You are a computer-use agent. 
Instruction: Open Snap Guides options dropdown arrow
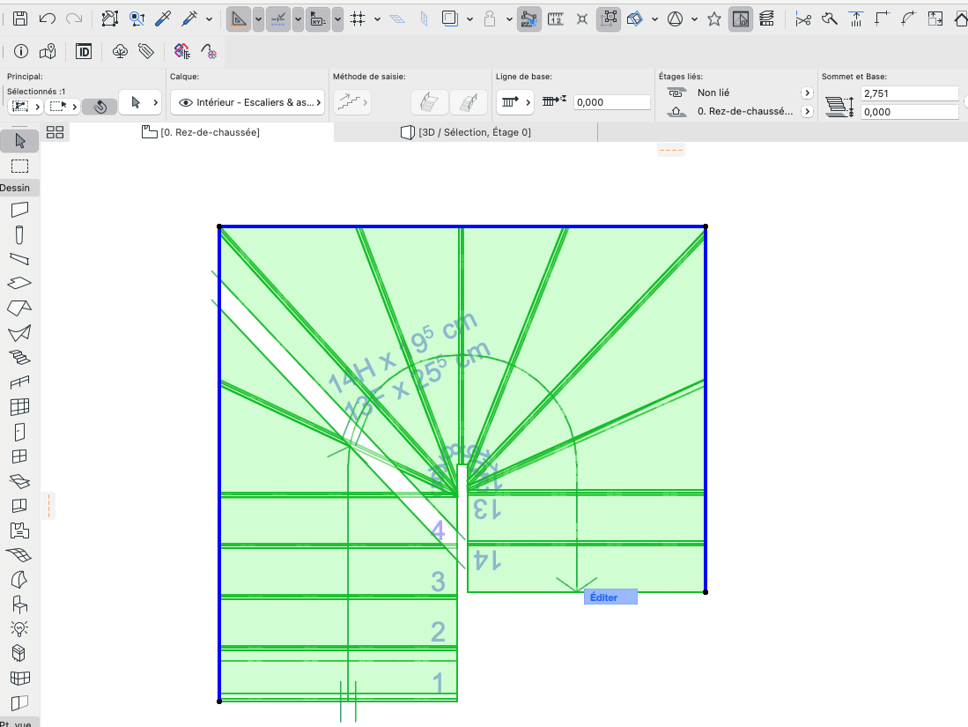(299, 19)
